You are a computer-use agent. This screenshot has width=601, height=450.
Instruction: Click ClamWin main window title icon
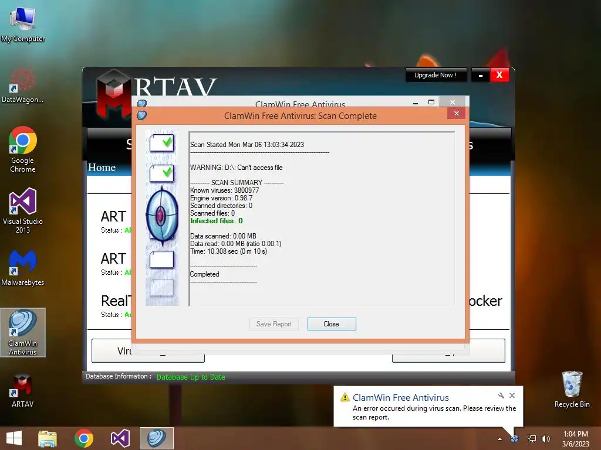coord(142,103)
